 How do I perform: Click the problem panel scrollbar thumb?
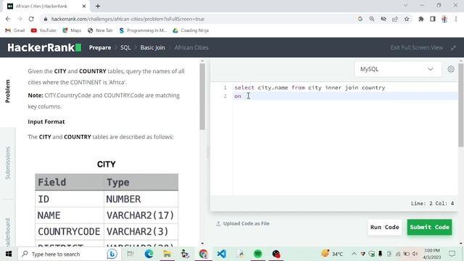(202, 96)
